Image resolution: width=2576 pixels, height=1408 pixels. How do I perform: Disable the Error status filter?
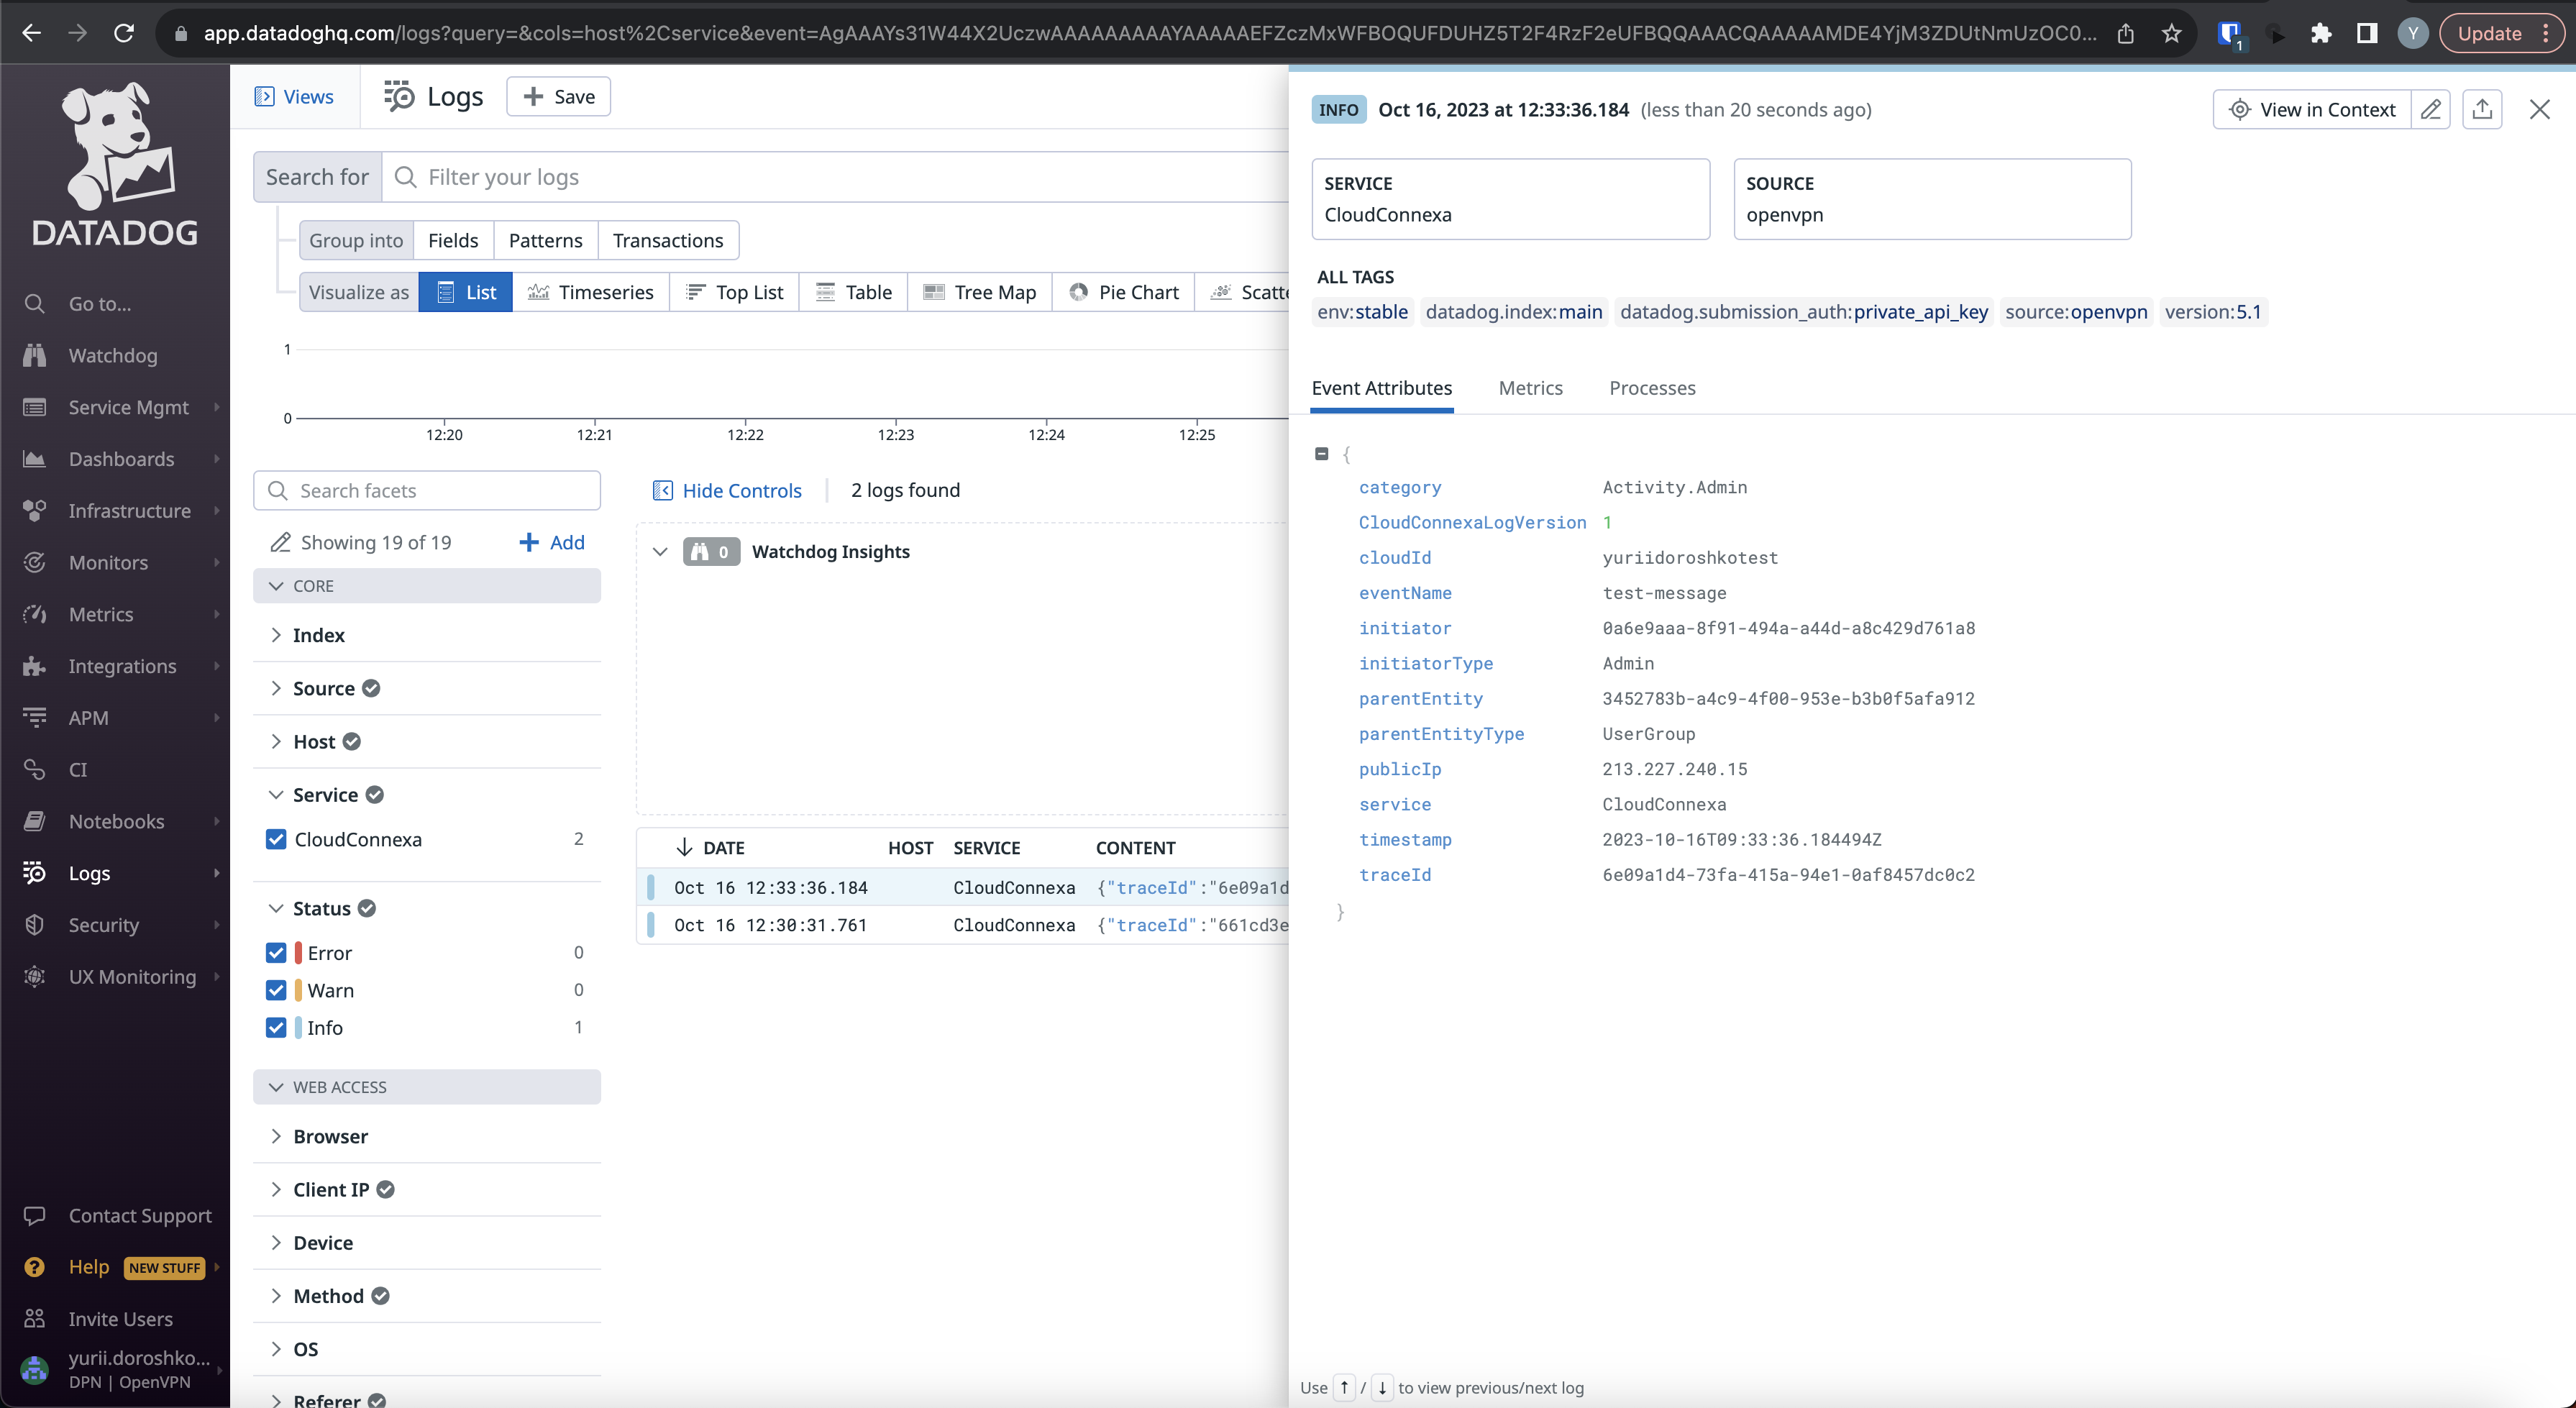[x=275, y=952]
